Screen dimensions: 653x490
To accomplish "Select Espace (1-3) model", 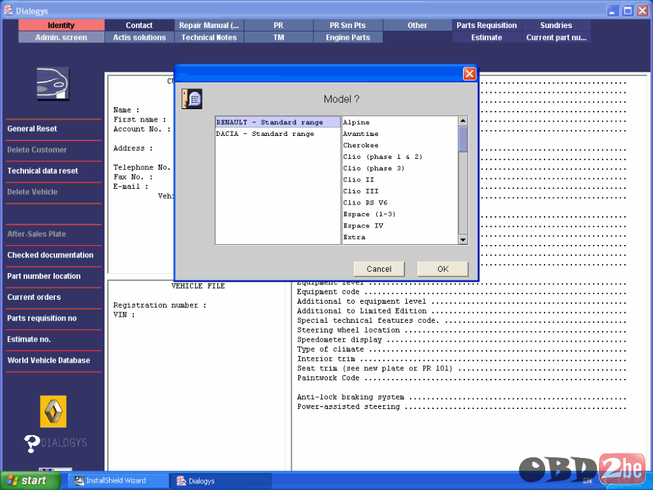I will click(x=400, y=214).
